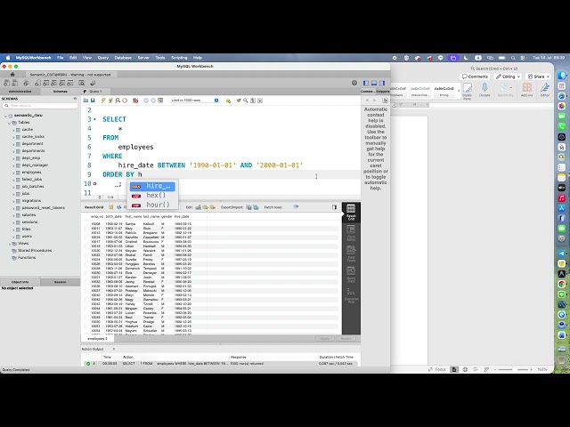Click the Apply button below result grid
Screen dimensions: 570x427
pos(324,339)
